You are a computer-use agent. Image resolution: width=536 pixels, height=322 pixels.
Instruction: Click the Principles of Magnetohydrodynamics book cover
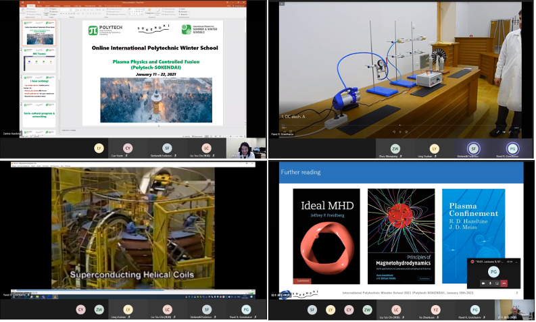401,235
